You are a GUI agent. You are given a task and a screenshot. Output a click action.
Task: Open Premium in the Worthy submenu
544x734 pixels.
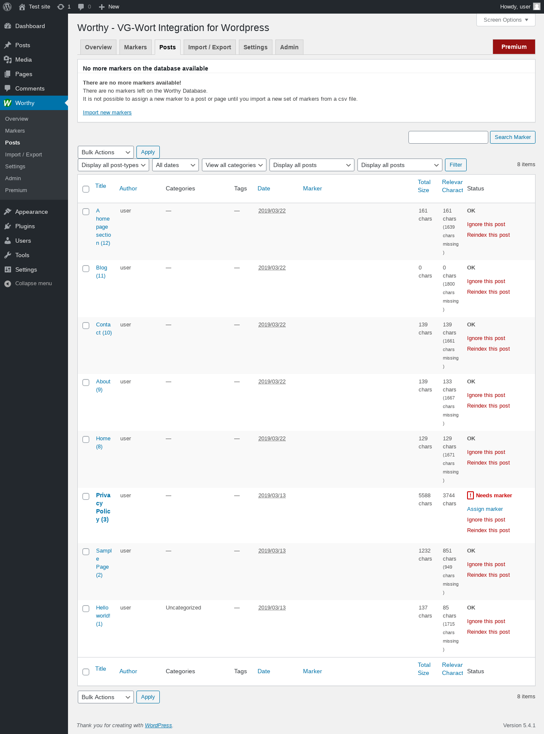click(x=16, y=190)
